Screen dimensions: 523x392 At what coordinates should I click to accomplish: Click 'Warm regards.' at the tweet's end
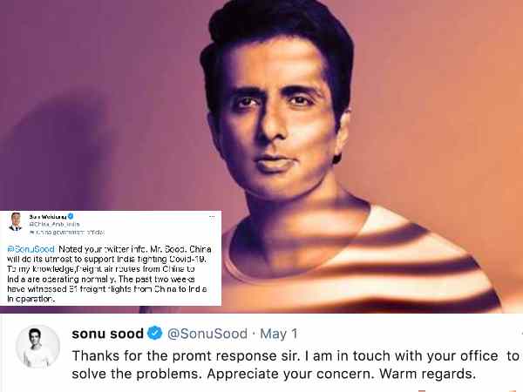(x=427, y=374)
